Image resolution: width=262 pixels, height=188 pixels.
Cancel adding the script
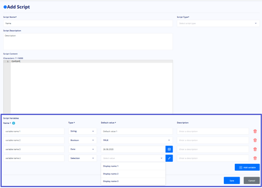(x=251, y=181)
